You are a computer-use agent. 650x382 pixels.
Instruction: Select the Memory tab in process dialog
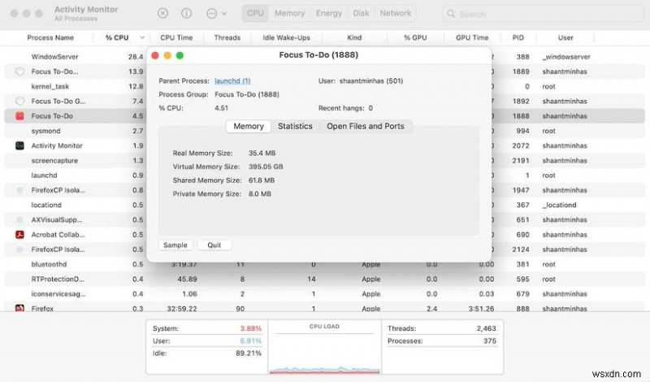pyautogui.click(x=249, y=126)
